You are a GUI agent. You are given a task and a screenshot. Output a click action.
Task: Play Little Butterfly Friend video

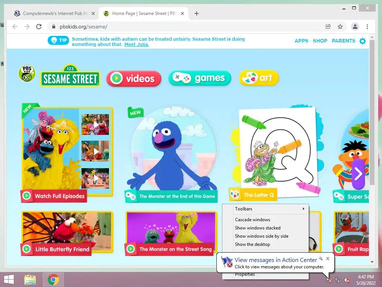pyautogui.click(x=67, y=234)
